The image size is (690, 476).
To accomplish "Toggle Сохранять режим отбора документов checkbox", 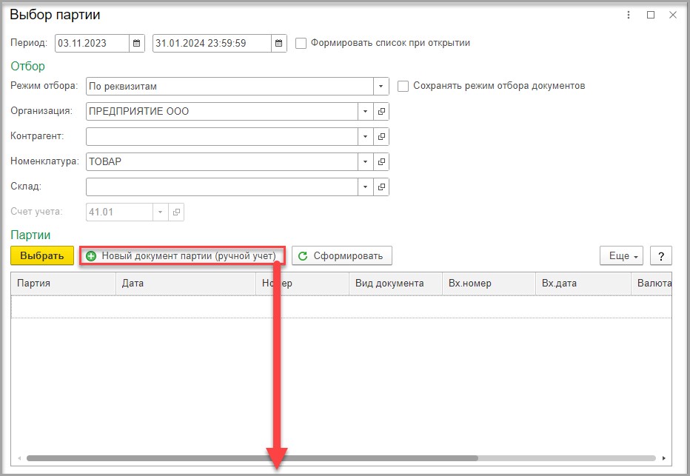I will 403,86.
